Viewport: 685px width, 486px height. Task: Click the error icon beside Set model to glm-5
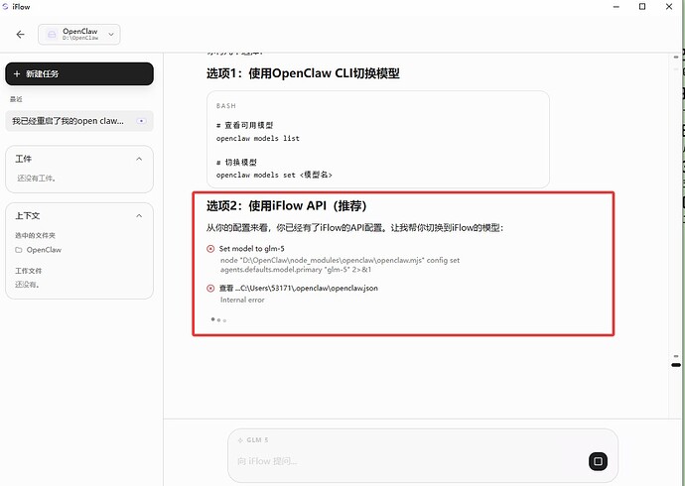coord(210,249)
